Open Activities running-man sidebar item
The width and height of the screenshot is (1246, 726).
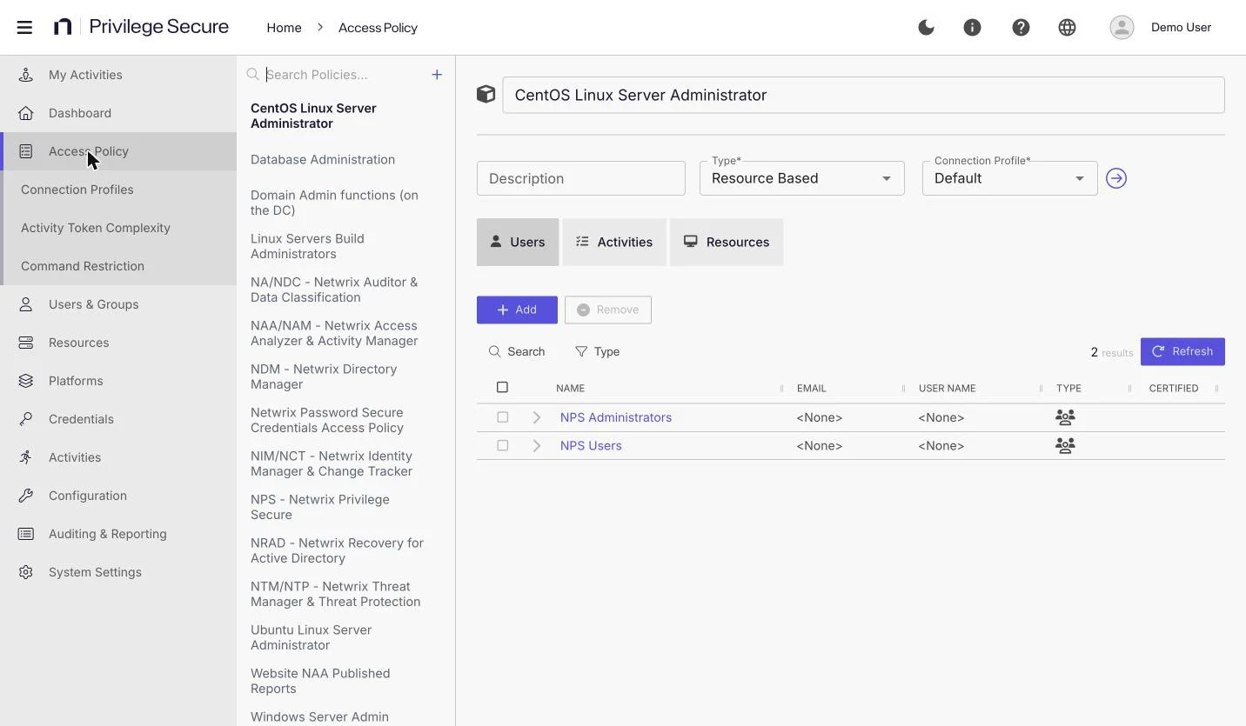pos(118,457)
